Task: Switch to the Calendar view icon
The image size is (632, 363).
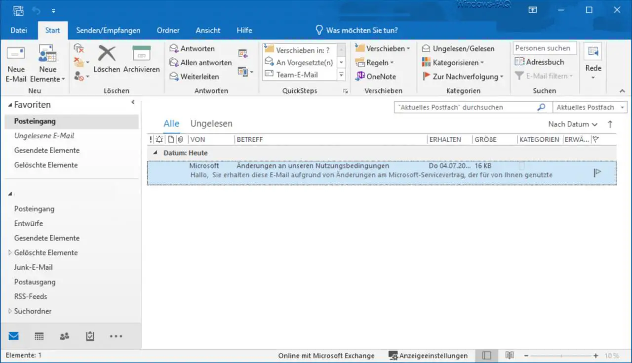Action: click(x=39, y=336)
